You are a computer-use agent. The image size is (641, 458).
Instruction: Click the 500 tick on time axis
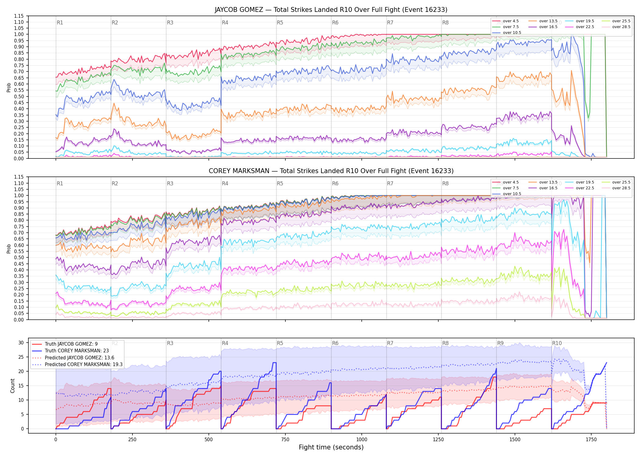209,440
